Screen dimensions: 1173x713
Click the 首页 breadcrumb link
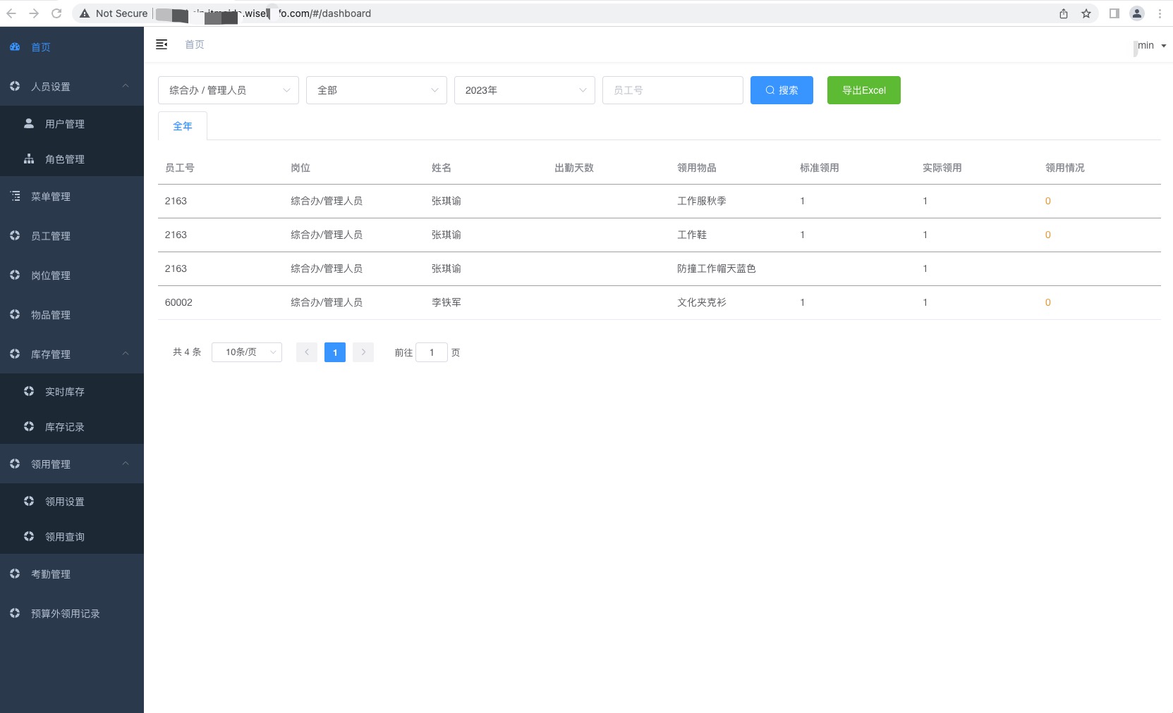click(195, 44)
